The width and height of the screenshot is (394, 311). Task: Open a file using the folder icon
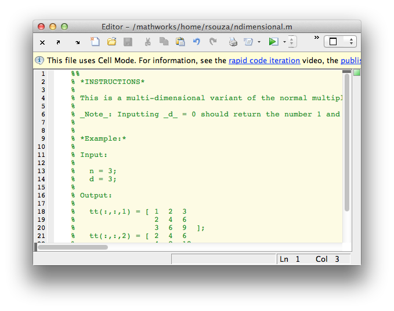[x=111, y=42]
